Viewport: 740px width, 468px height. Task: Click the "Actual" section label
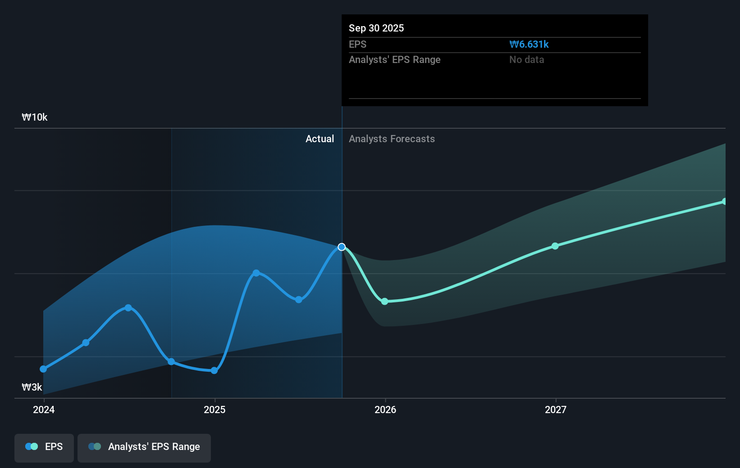(x=320, y=139)
